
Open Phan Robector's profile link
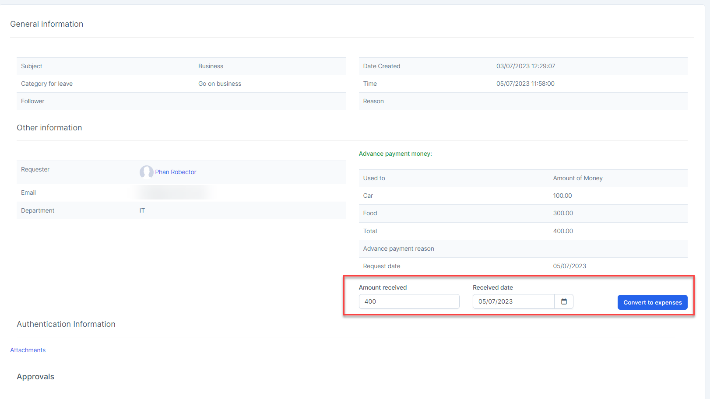176,172
